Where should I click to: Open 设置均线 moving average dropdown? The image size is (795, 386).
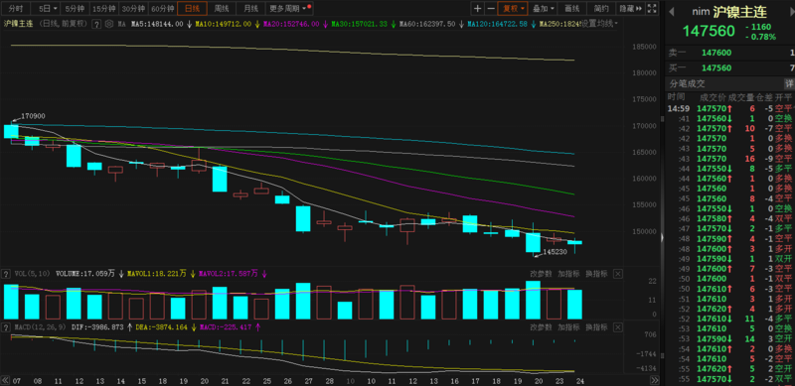coord(600,24)
